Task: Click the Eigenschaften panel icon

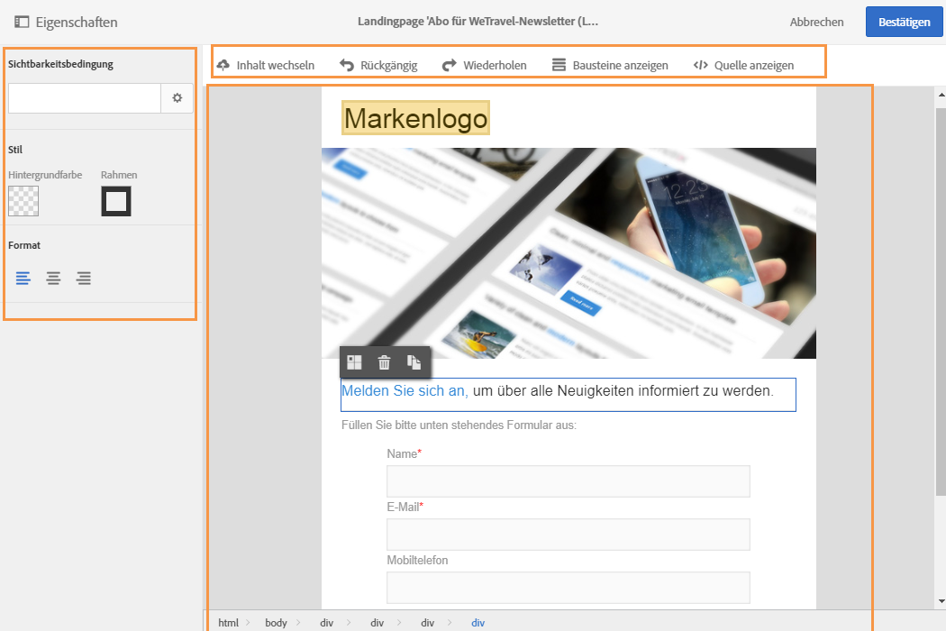Action: [22, 22]
